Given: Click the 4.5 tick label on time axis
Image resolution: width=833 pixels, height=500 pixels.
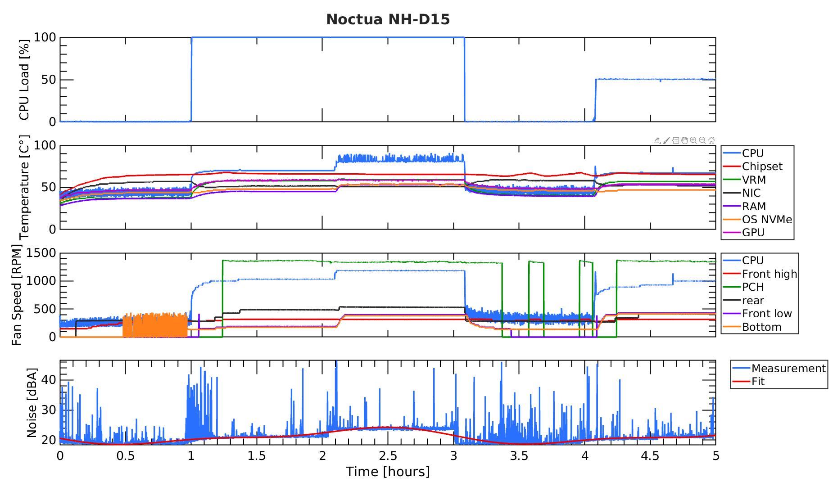Looking at the screenshot, I should click(650, 456).
